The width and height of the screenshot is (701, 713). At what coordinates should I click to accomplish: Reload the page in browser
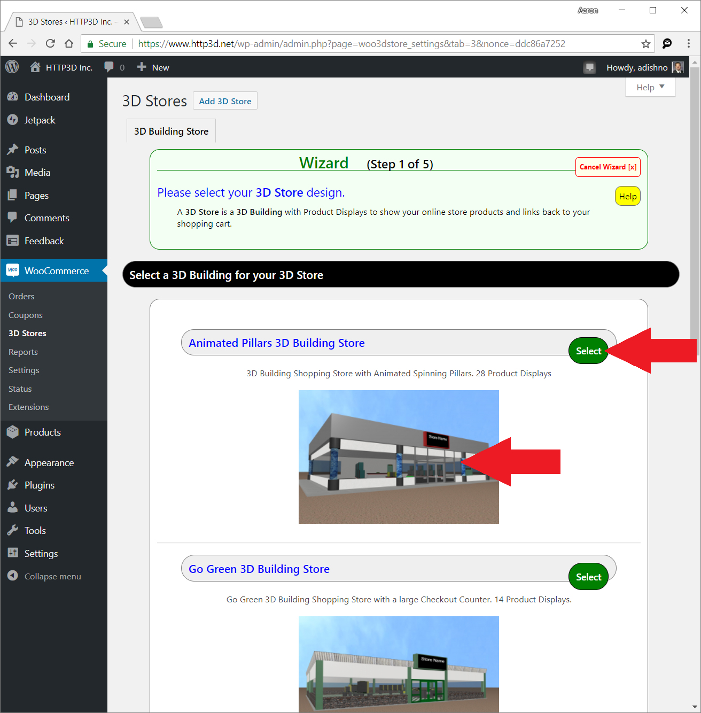[50, 44]
